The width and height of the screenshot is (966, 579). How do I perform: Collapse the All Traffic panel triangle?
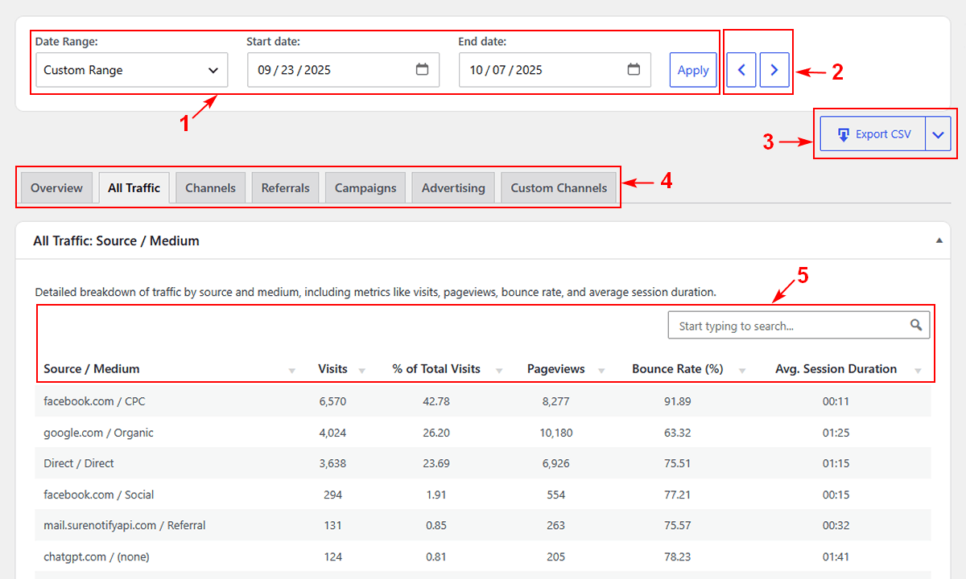[939, 240]
